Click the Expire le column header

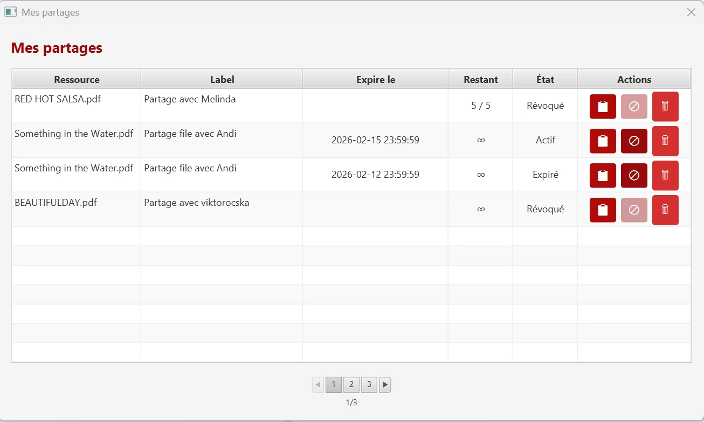[375, 79]
